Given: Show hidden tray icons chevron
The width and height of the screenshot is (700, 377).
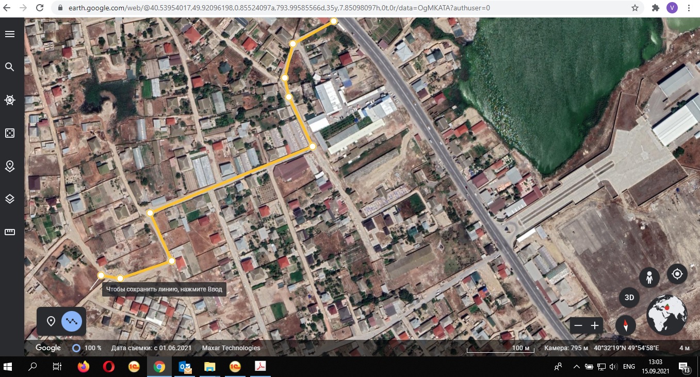Looking at the screenshot, I should coord(576,367).
